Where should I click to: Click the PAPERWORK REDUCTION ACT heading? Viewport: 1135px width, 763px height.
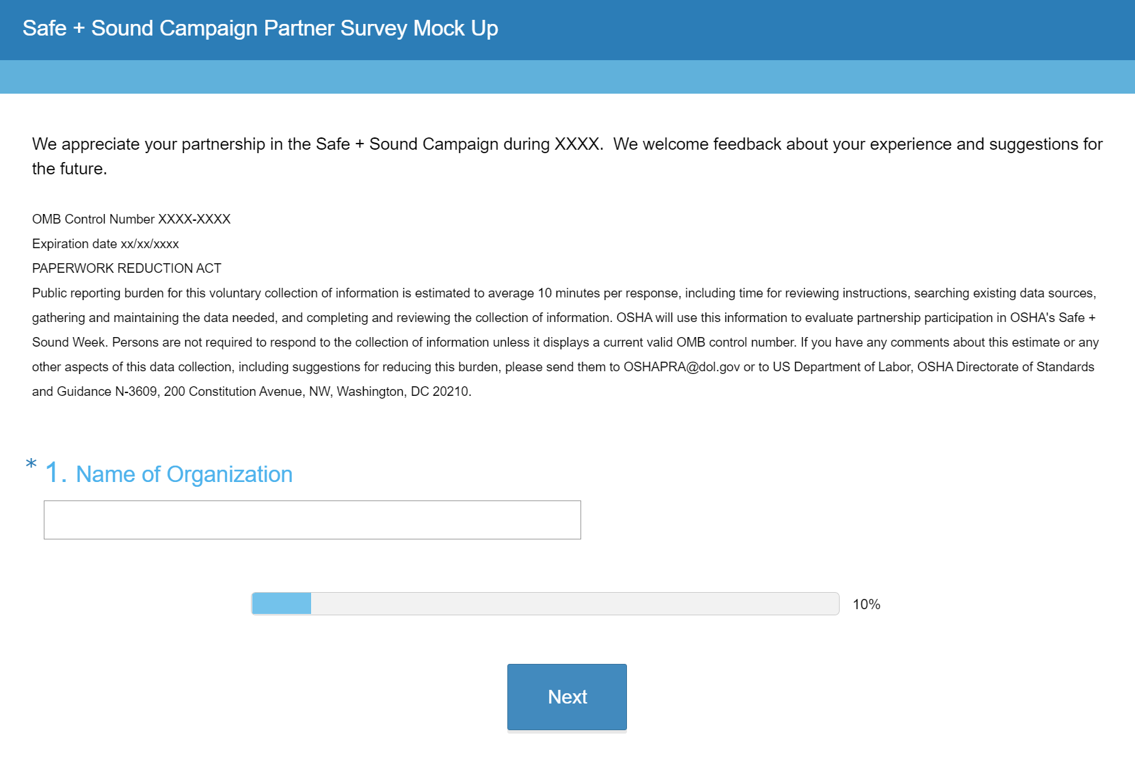click(x=126, y=269)
